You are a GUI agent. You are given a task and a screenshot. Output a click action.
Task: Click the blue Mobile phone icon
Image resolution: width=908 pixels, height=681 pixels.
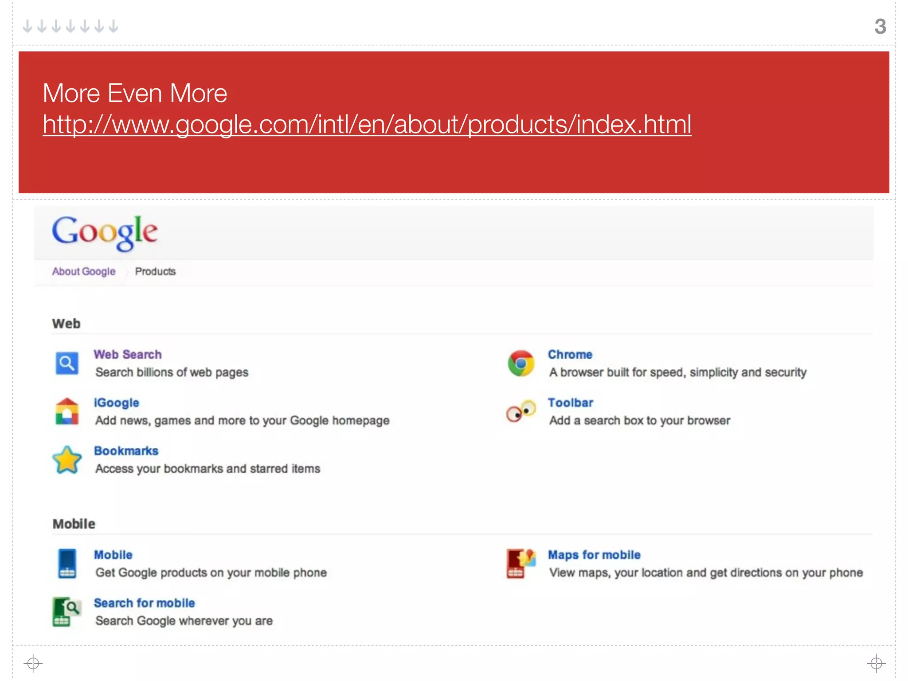point(67,564)
